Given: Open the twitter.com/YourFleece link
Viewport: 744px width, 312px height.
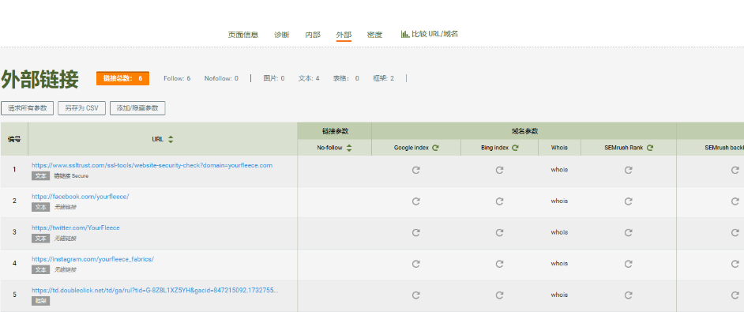Looking at the screenshot, I should click(x=76, y=228).
